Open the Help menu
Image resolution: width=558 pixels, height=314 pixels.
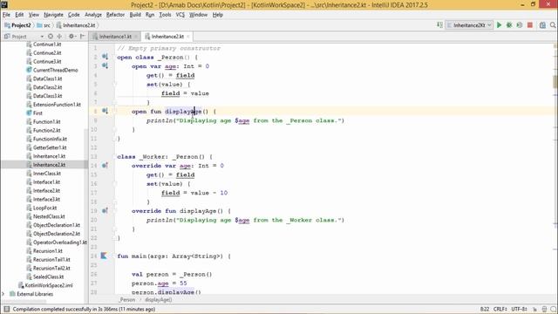pyautogui.click(x=217, y=15)
